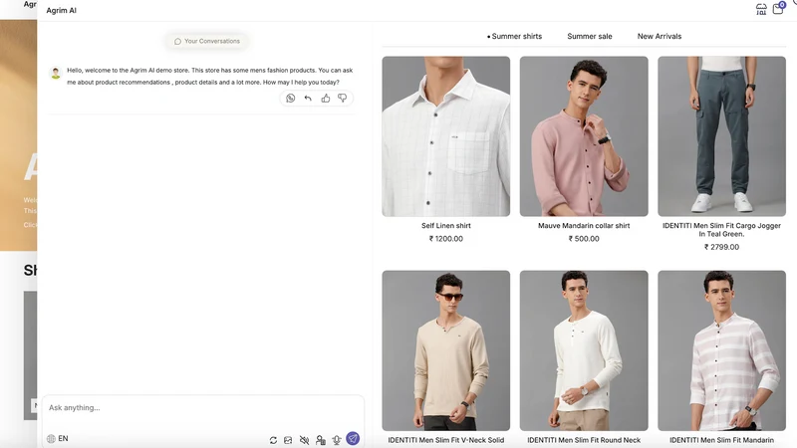Open the Self Linen shirt product image
Screen dimensions: 797x448
pos(445,136)
